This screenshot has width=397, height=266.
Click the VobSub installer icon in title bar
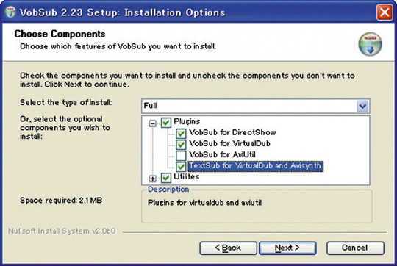coord(10,12)
